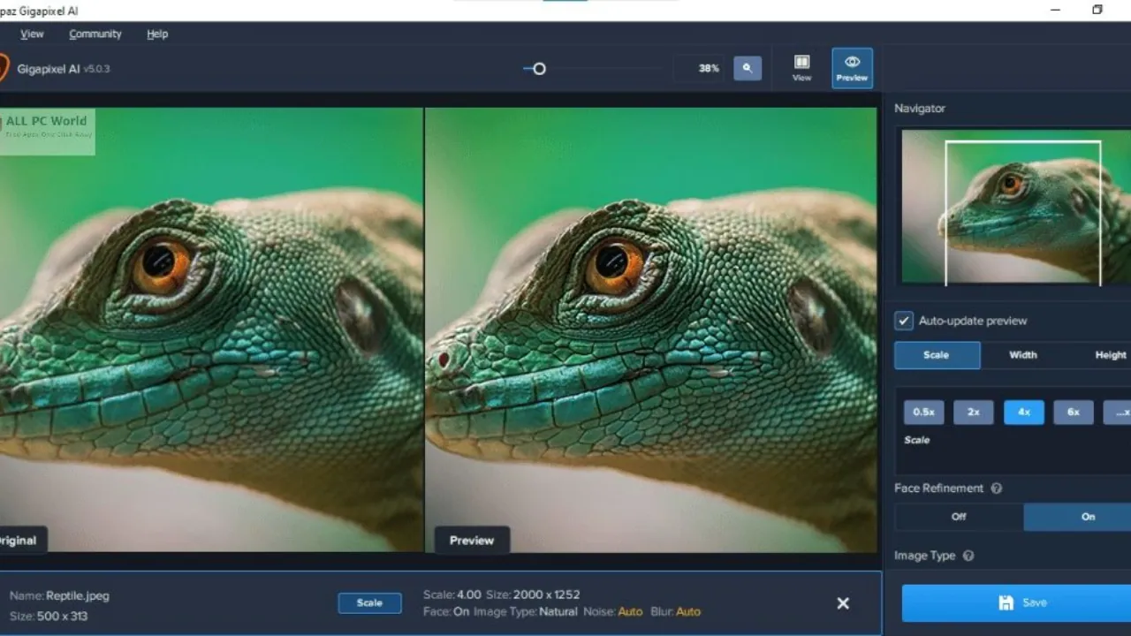Click the 38% zoom value field
The height and width of the screenshot is (636, 1131).
click(699, 68)
